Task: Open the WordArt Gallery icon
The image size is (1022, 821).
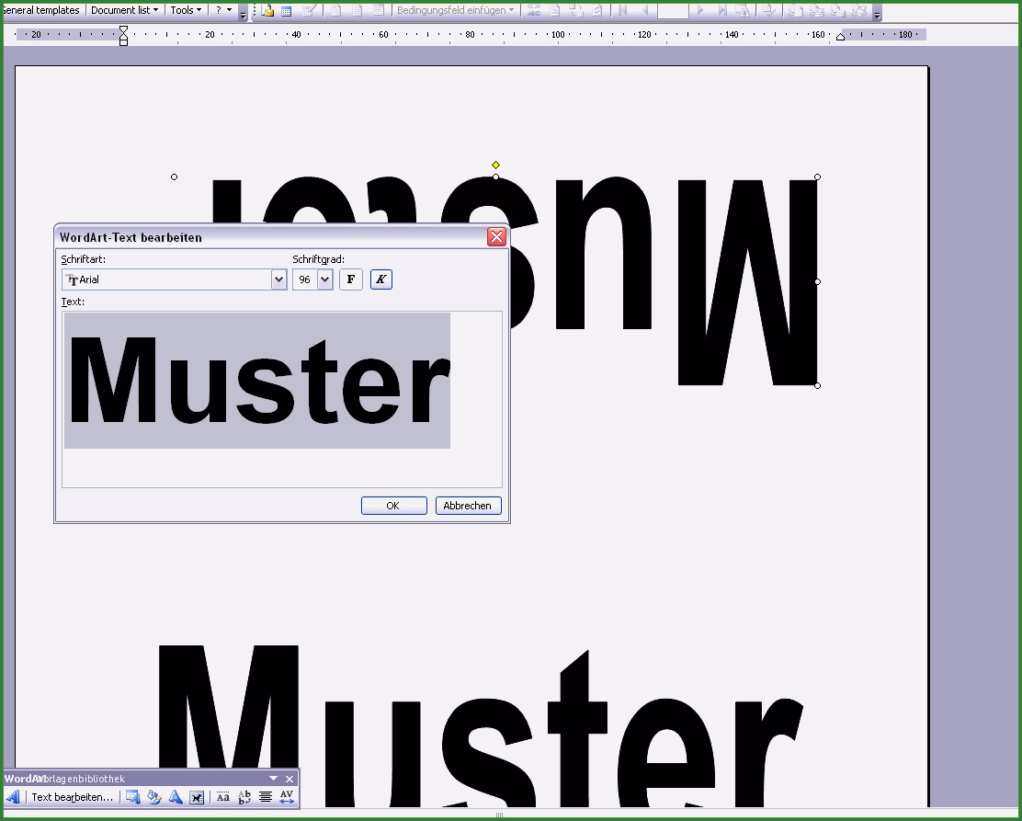Action: pyautogui.click(x=132, y=797)
